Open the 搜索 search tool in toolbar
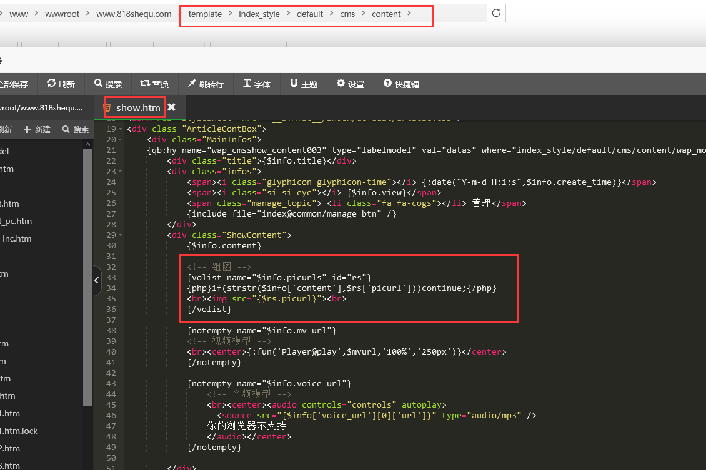Screen dimensions: 706x470 coord(107,84)
